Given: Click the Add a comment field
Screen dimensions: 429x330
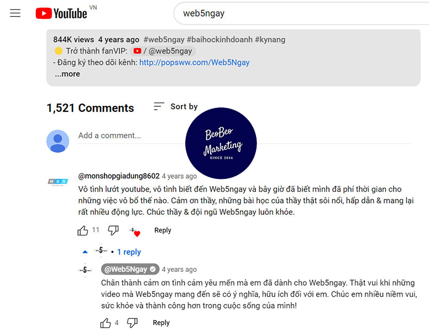Looking at the screenshot, I should [x=243, y=136].
